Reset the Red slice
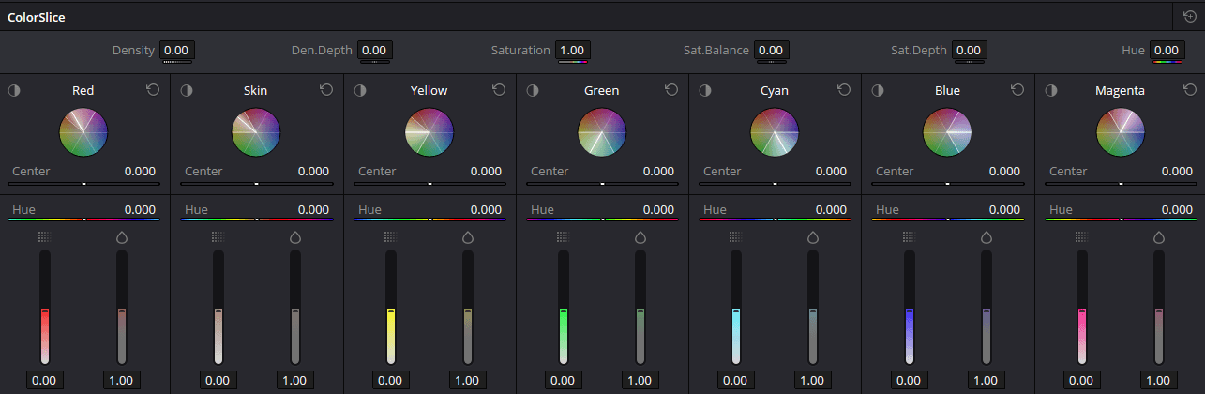Image resolution: width=1205 pixels, height=394 pixels. click(x=153, y=90)
